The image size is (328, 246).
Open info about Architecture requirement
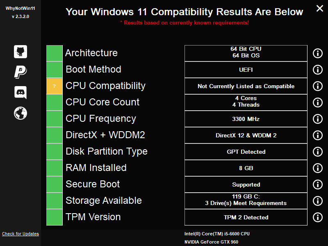coord(317,53)
